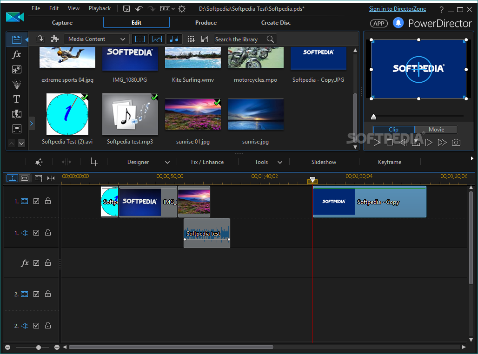The width and height of the screenshot is (478, 354).
Task: Open the Playback menu
Action: [x=100, y=8]
